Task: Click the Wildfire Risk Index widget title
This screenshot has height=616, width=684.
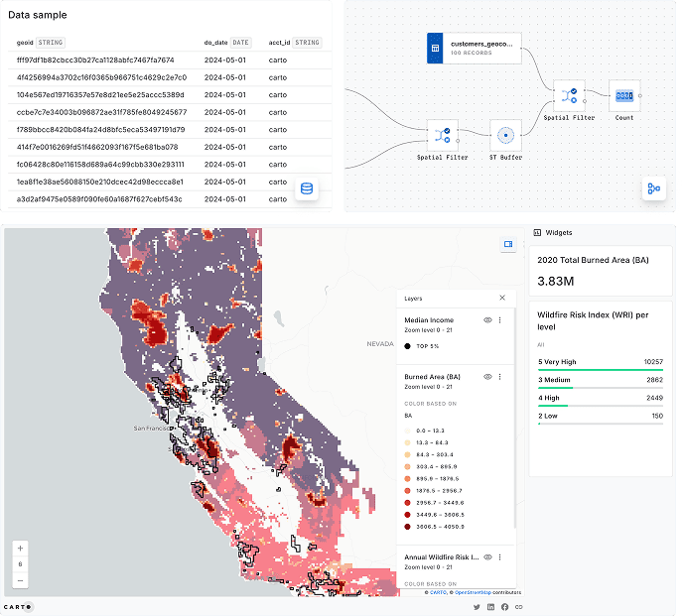Action: pyautogui.click(x=593, y=320)
